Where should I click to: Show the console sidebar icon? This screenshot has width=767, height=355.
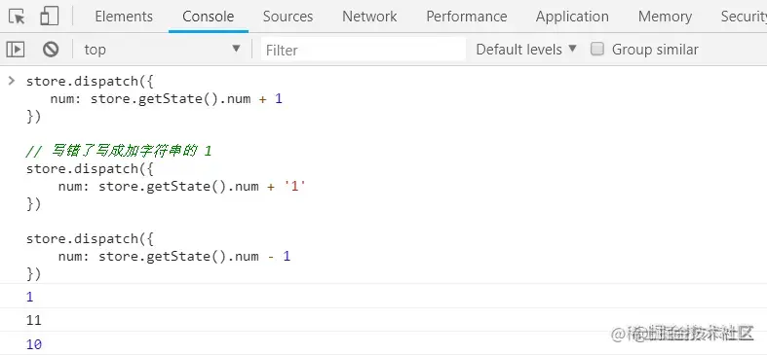tap(16, 50)
